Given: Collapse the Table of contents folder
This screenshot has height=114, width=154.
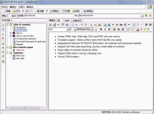Looking at the screenshot, I should point(7,25).
